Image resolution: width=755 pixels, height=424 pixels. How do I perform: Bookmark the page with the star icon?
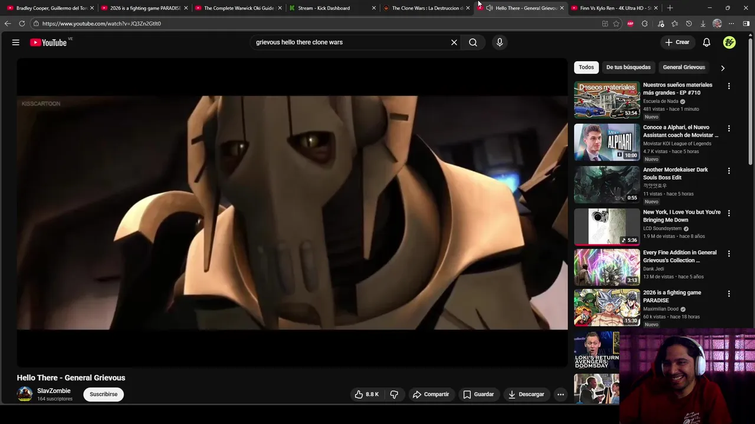pos(616,24)
